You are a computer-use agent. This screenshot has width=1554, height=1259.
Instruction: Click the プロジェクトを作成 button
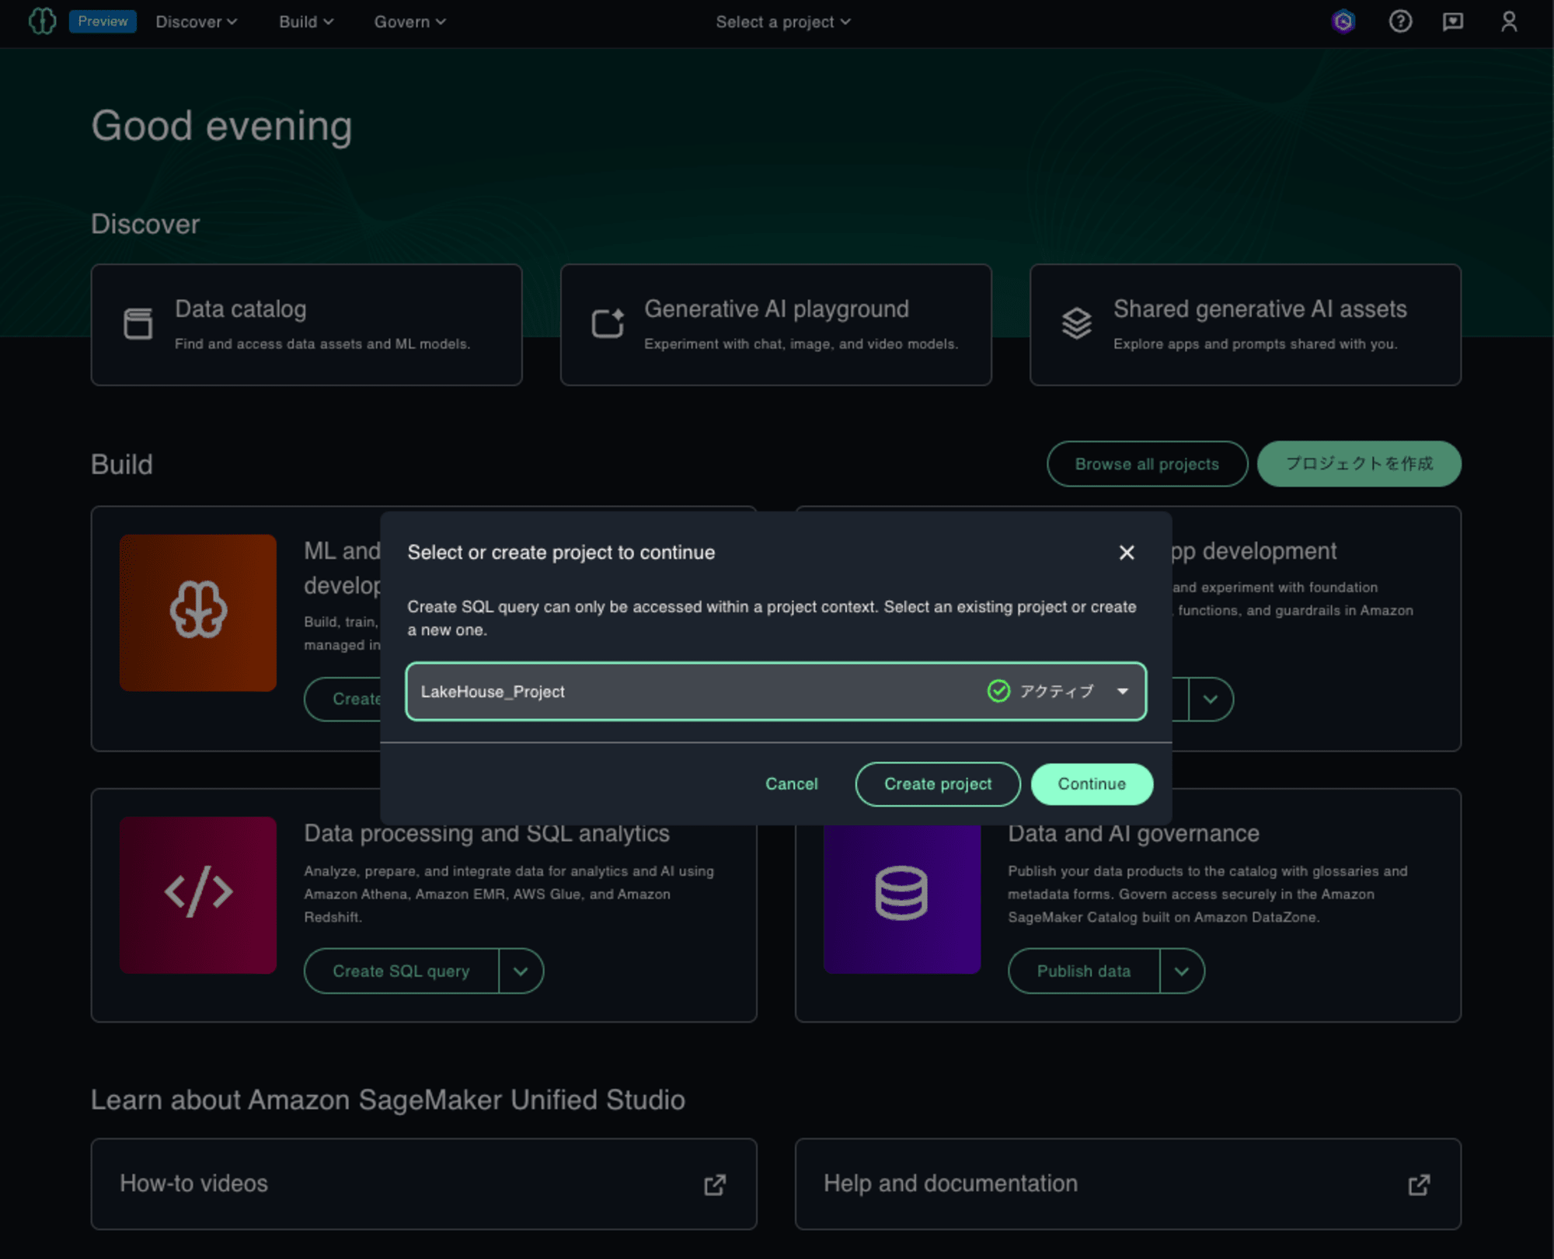[x=1359, y=464]
